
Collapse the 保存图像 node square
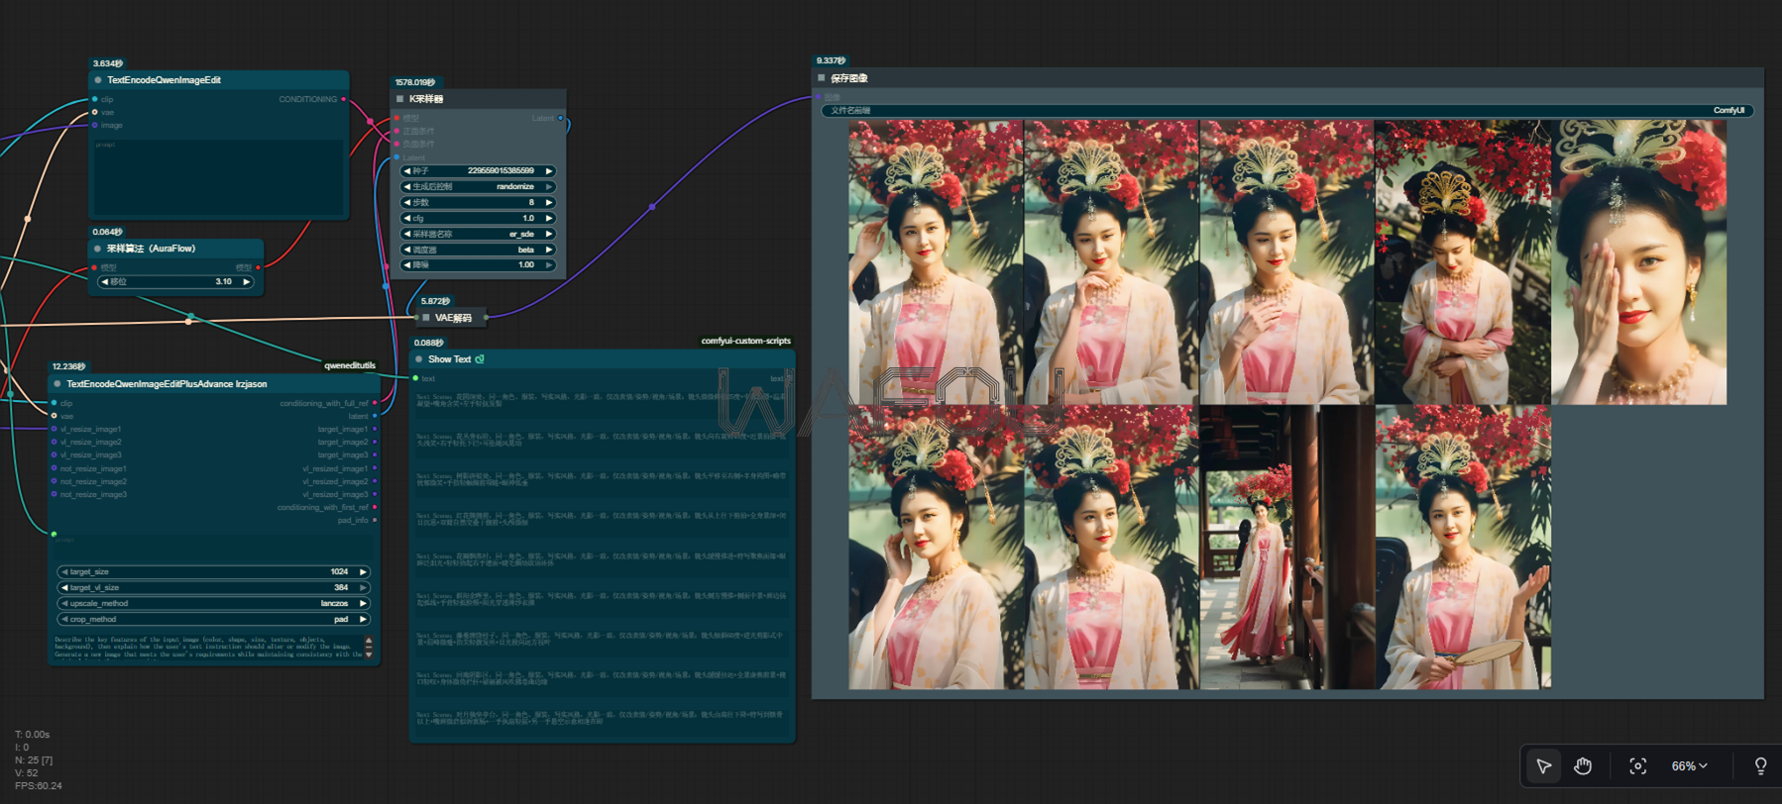822,78
